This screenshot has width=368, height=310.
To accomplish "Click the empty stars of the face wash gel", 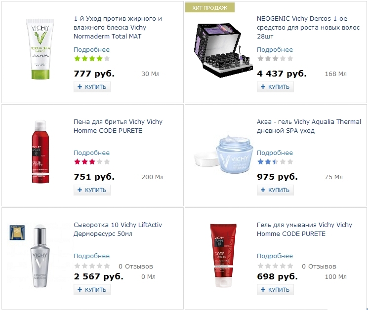I will pyautogui.click(x=275, y=266).
